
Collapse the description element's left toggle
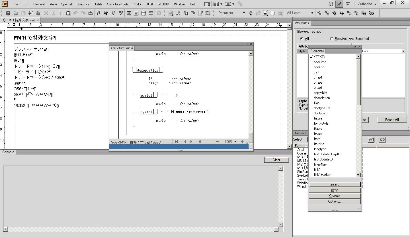pyautogui.click(x=134, y=70)
